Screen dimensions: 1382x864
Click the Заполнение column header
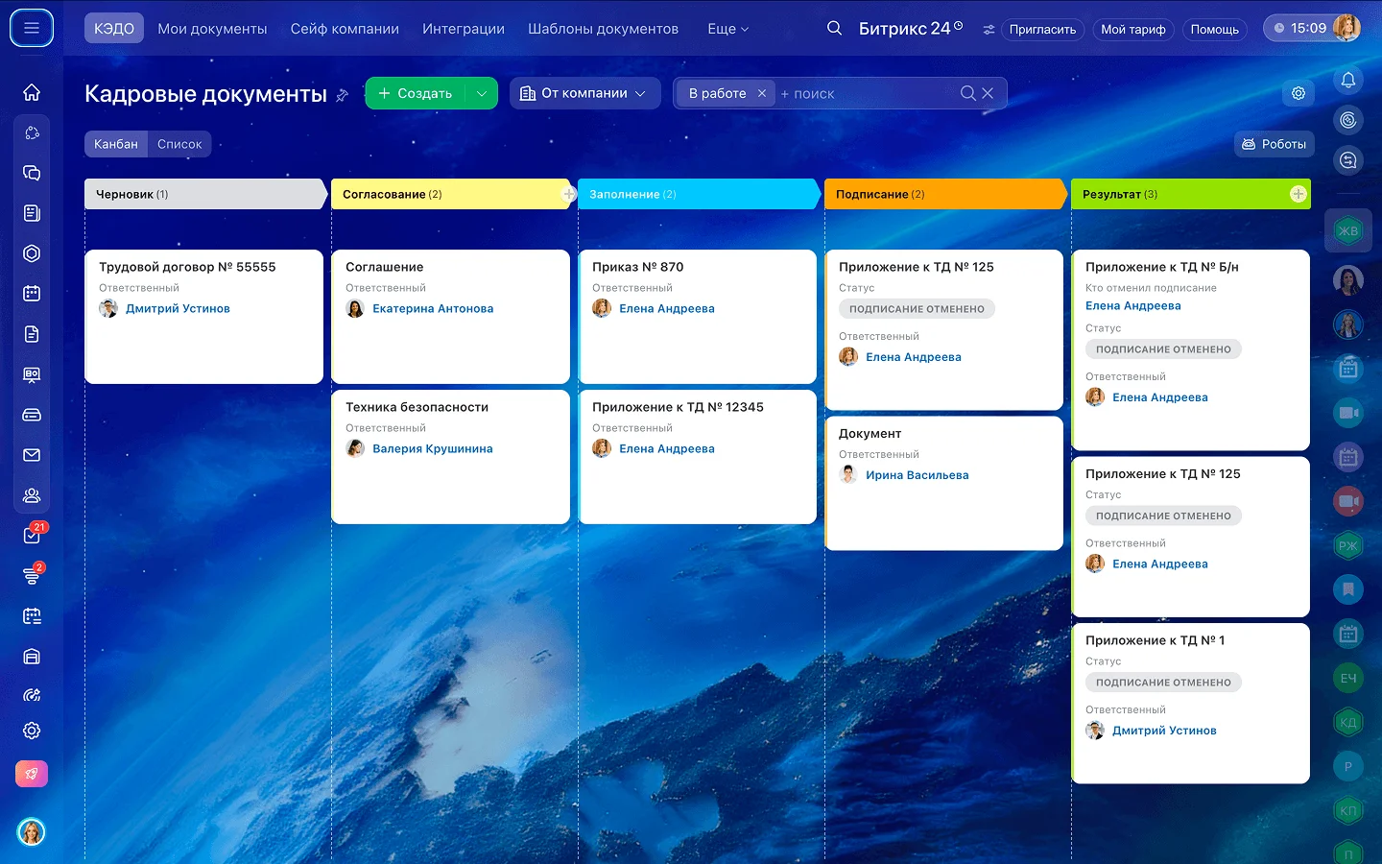pos(698,194)
